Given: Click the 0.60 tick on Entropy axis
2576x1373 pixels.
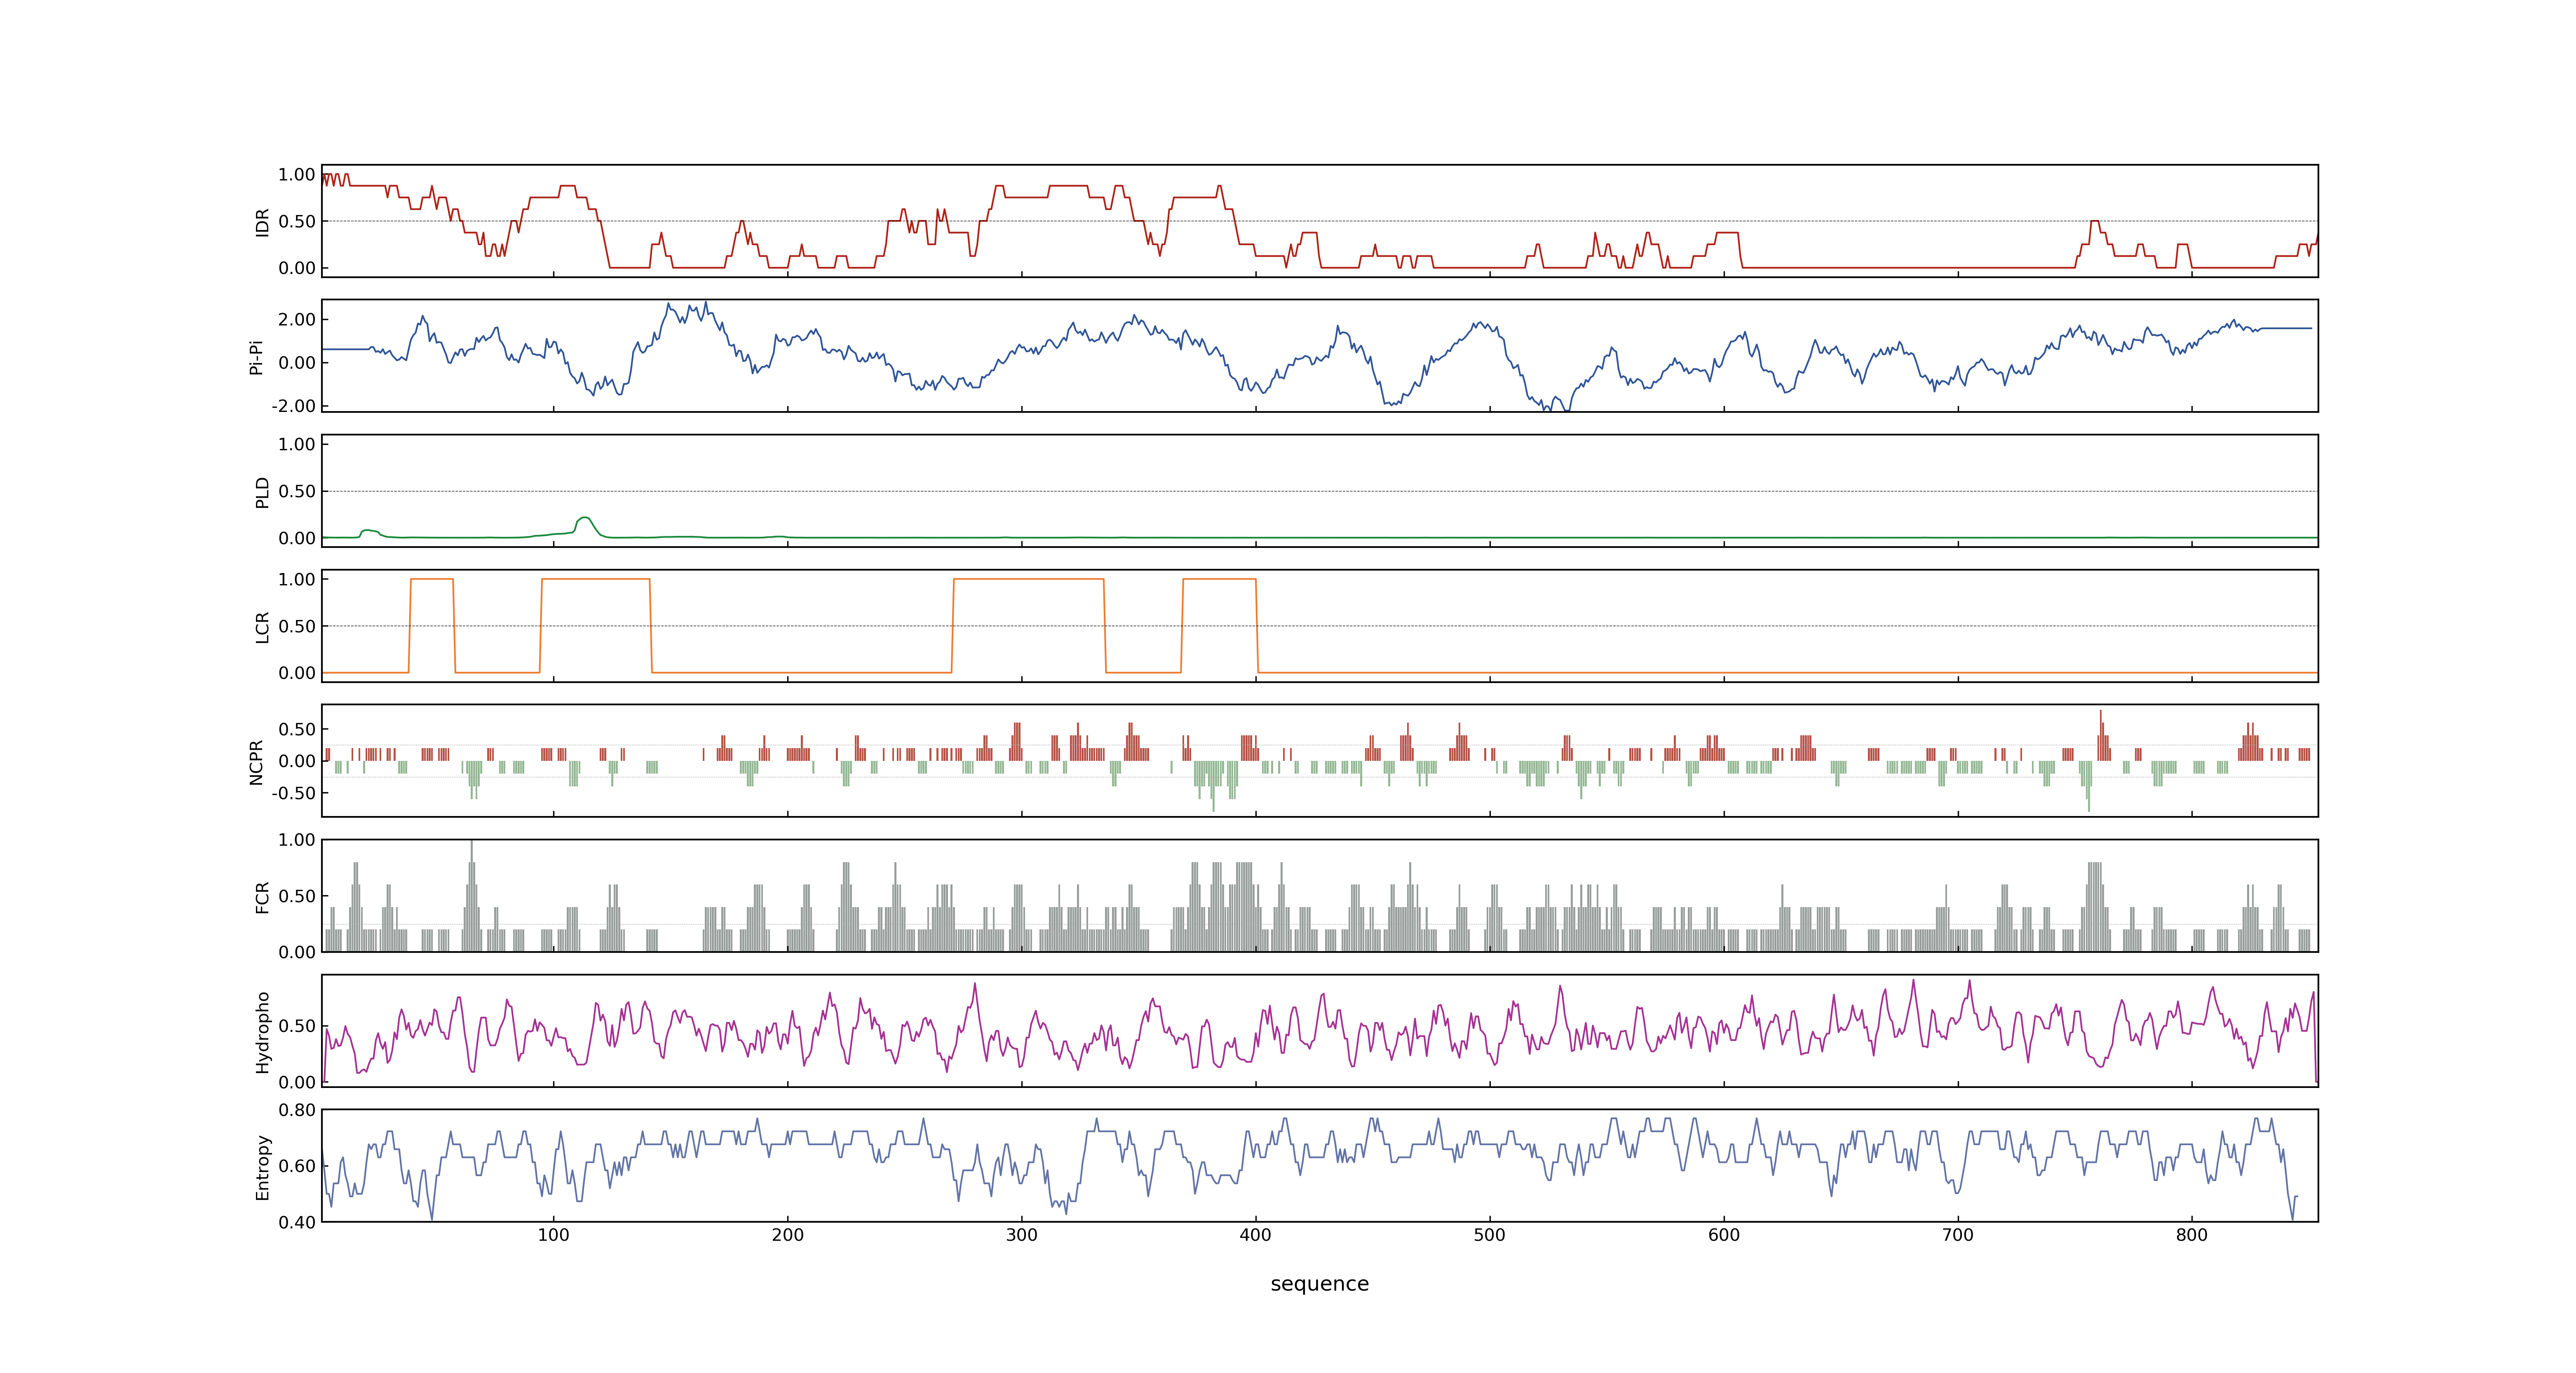Looking at the screenshot, I should tap(297, 1166).
